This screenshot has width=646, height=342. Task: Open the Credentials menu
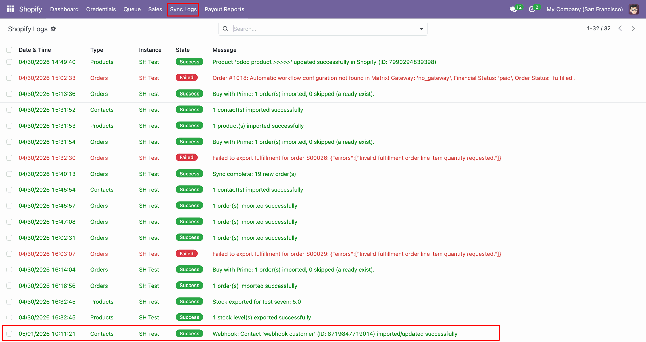101,9
